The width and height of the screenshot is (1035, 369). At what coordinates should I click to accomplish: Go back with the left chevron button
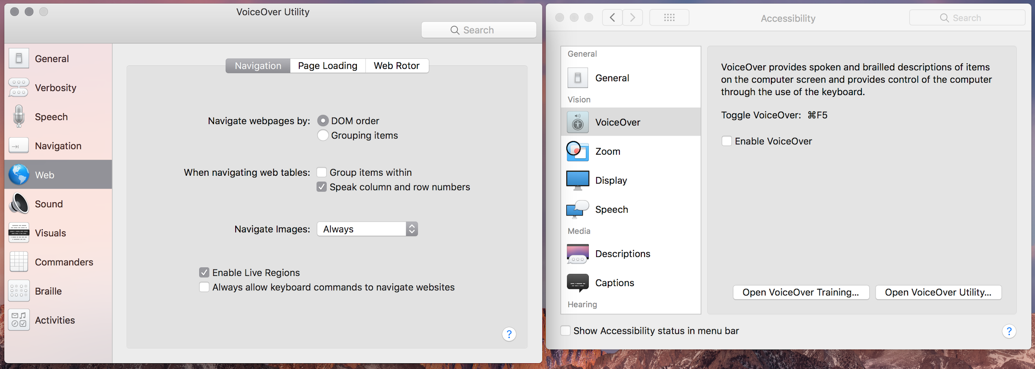(x=612, y=18)
